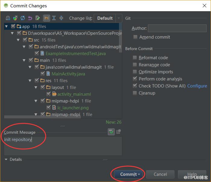211x182 pixels.
Task: Click the Revert (undo arrow) icon
Action: point(30,18)
